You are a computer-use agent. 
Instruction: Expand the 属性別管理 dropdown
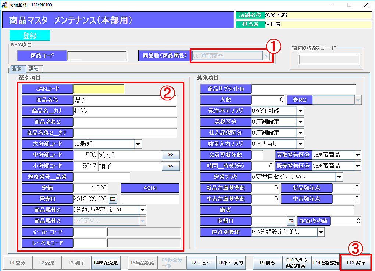[x=321, y=232]
